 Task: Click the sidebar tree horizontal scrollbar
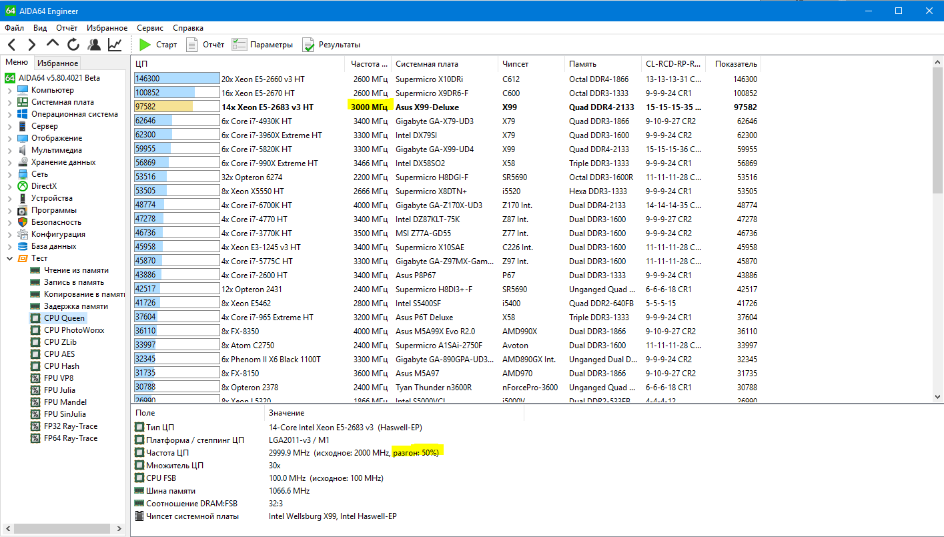pyautogui.click(x=63, y=530)
